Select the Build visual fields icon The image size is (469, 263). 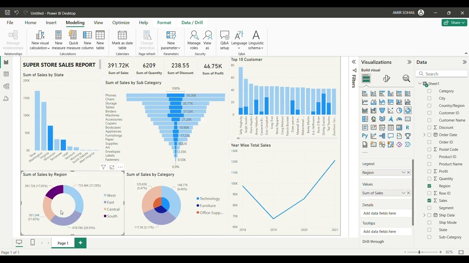pyautogui.click(x=366, y=79)
